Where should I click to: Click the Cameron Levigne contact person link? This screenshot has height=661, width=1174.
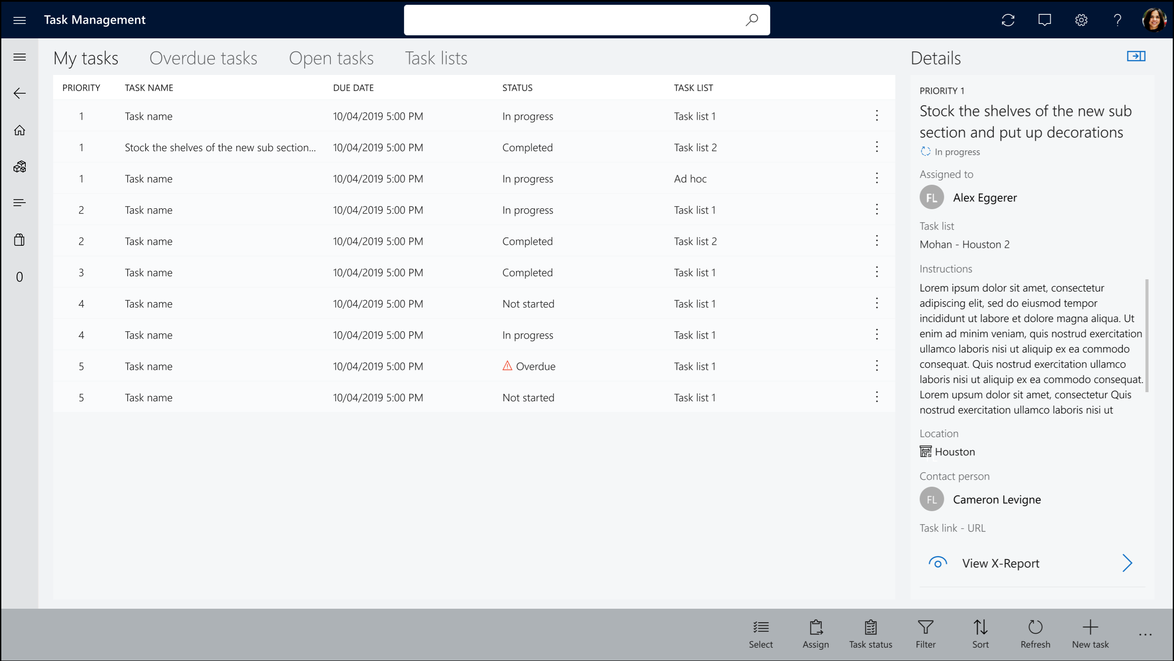click(997, 499)
